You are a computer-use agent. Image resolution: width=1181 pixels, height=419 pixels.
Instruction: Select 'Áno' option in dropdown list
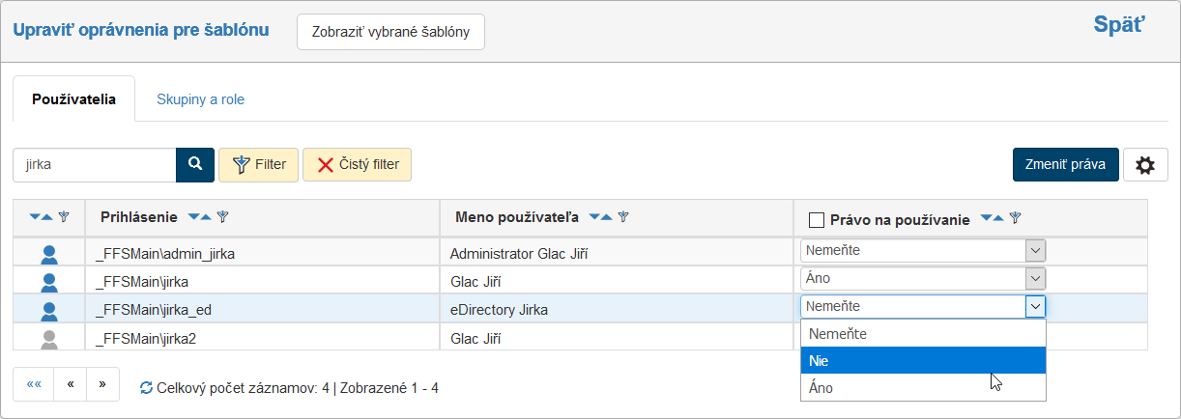click(923, 388)
